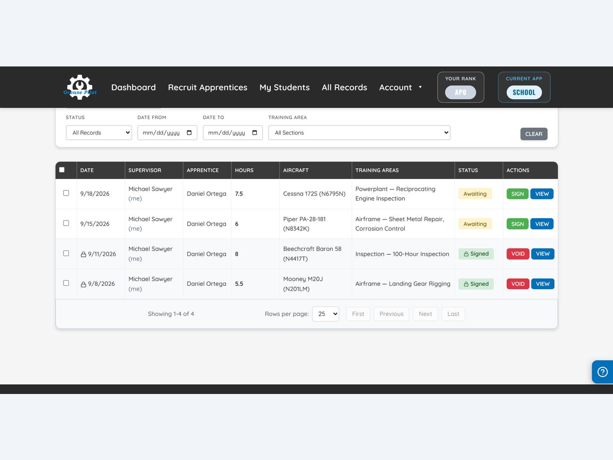Screen dimensions: 613x460
Task: Jump to Last page of results
Action: coord(453,314)
